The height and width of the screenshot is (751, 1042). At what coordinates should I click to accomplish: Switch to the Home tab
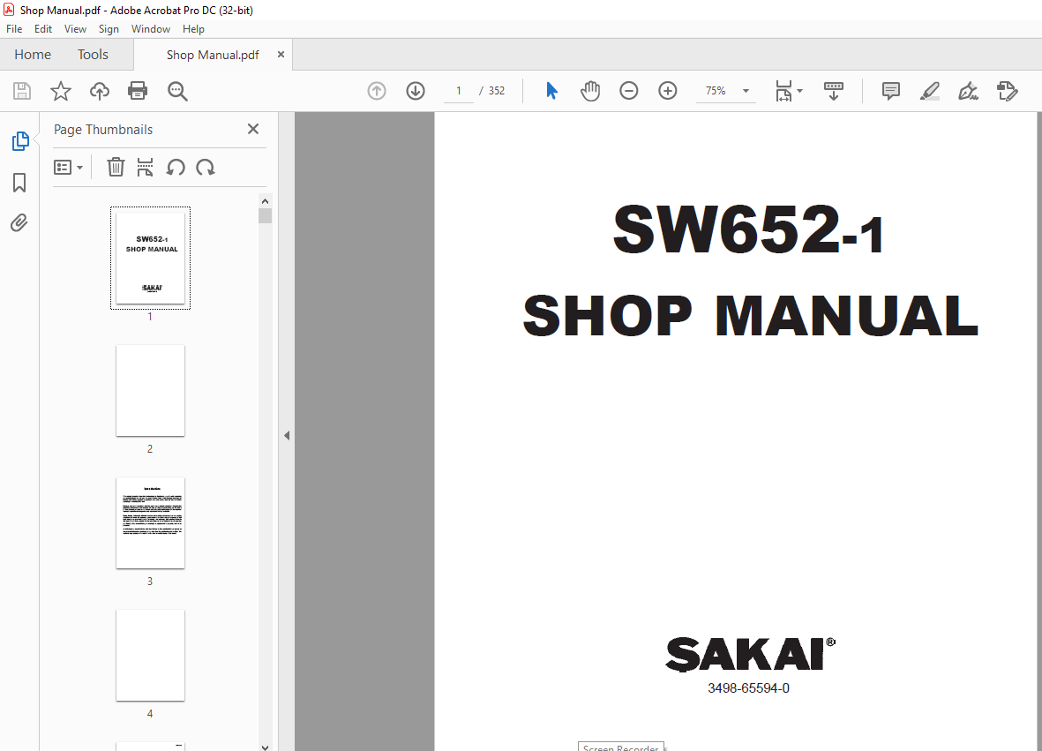click(x=33, y=55)
